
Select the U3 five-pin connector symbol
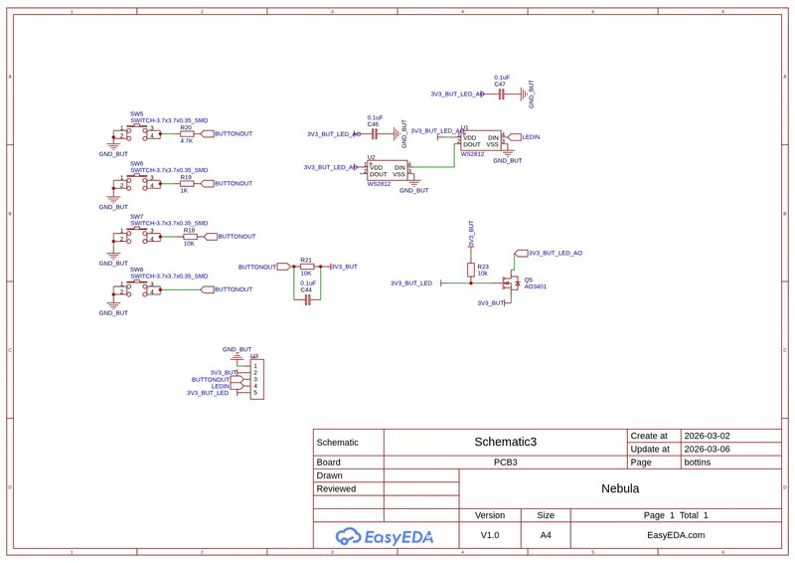[257, 379]
